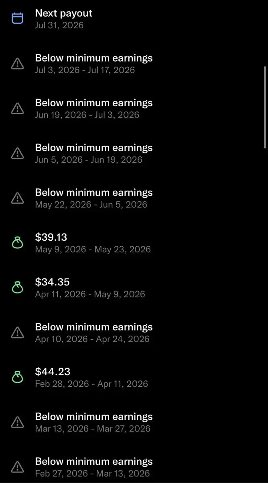268x483 pixels.
Task: Tap warning icon for Jun 19 - Jul 3 period
Action: click(x=17, y=108)
